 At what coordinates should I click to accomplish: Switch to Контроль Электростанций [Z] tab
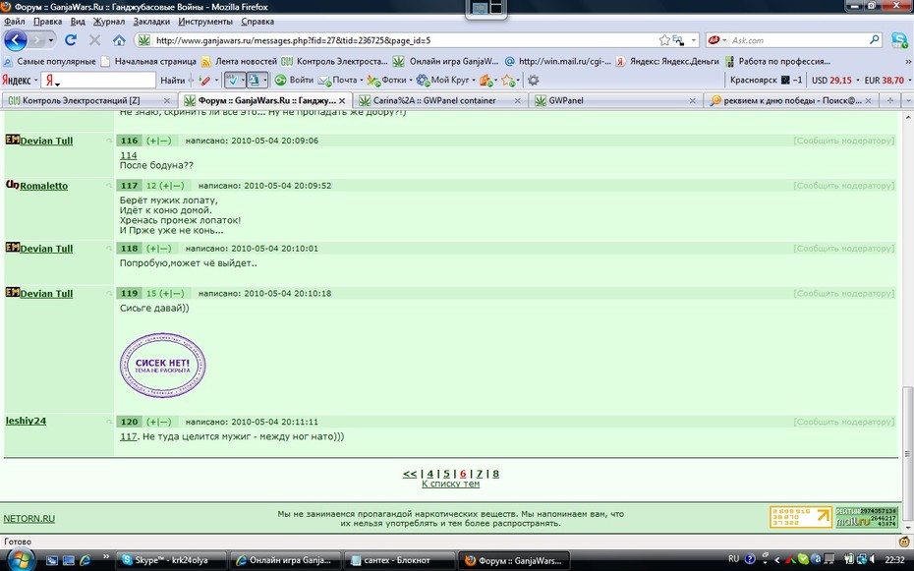pyautogui.click(x=88, y=100)
